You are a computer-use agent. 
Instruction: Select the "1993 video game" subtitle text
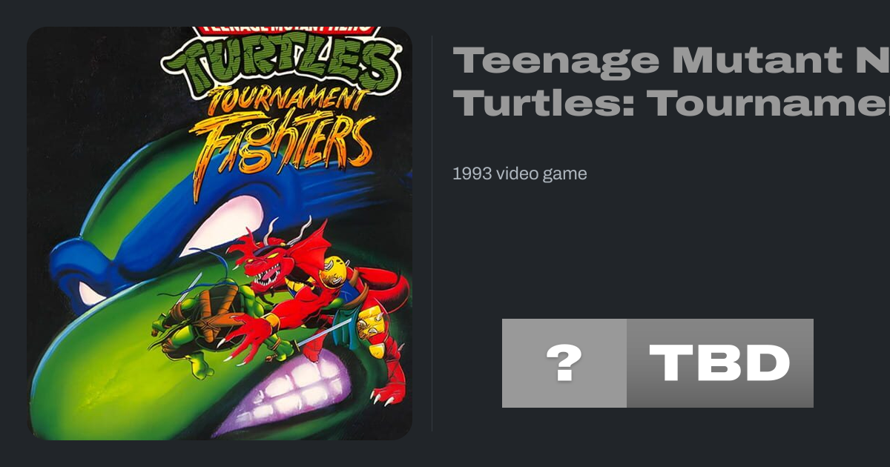click(519, 173)
